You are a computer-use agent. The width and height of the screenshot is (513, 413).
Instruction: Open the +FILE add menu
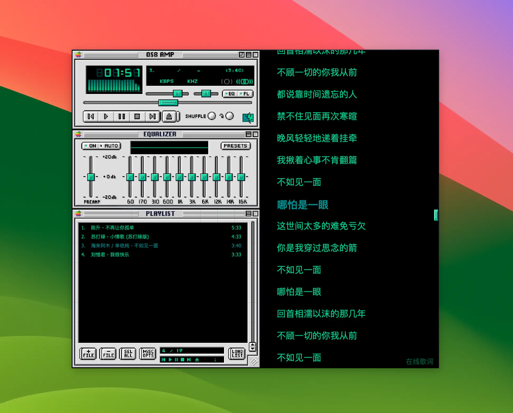(88, 354)
